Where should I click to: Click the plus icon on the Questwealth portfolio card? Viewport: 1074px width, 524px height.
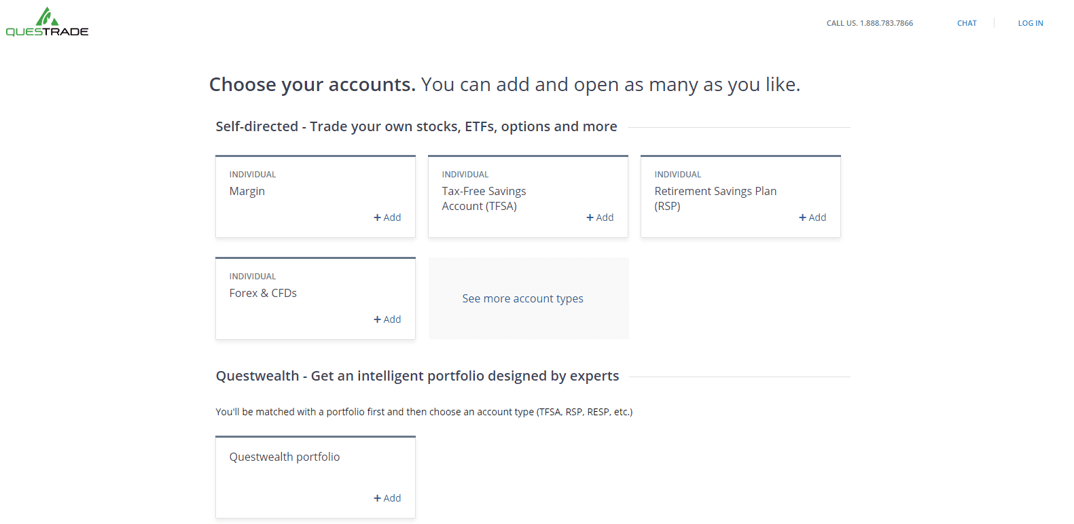[377, 497]
